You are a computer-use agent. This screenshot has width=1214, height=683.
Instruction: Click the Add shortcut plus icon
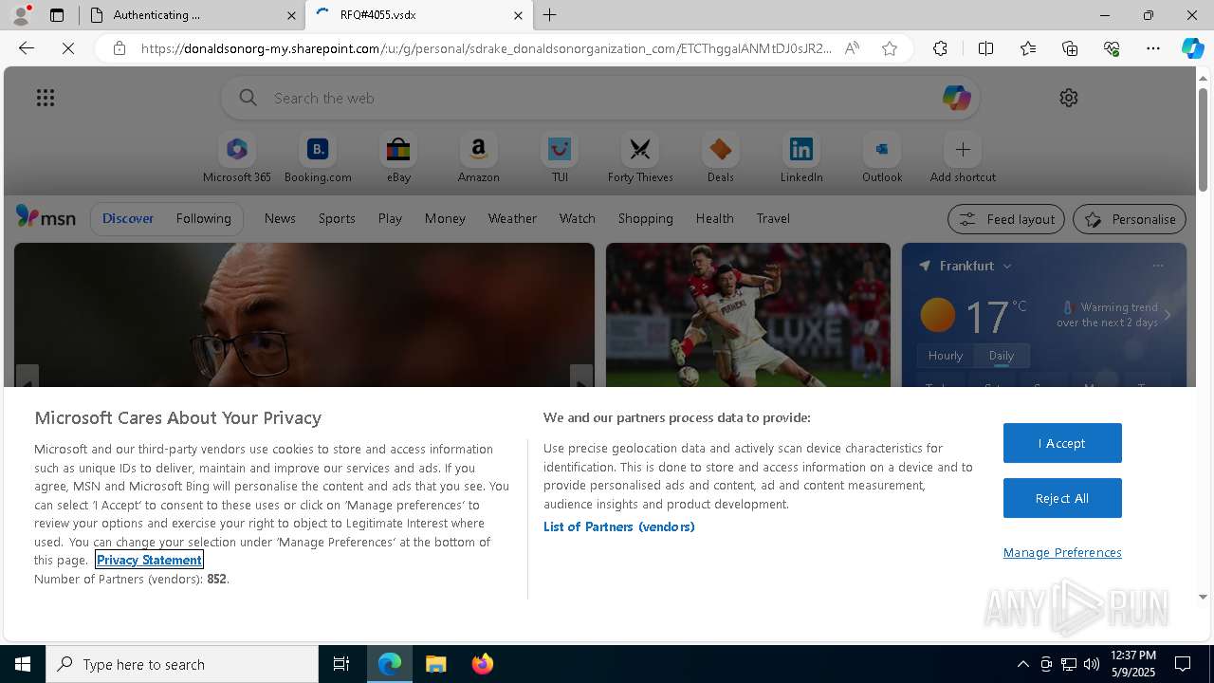point(963,150)
